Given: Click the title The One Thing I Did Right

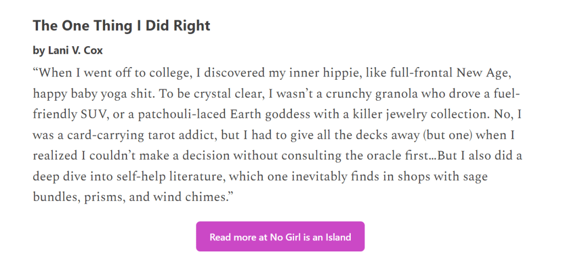Looking at the screenshot, I should 122,25.
